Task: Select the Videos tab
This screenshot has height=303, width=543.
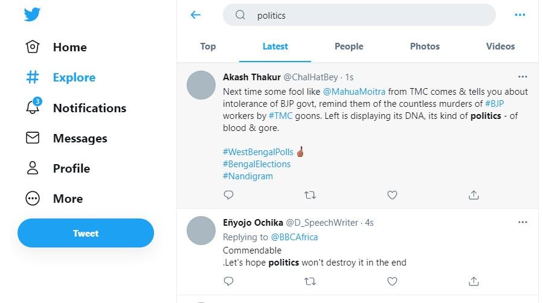Action: coord(500,46)
